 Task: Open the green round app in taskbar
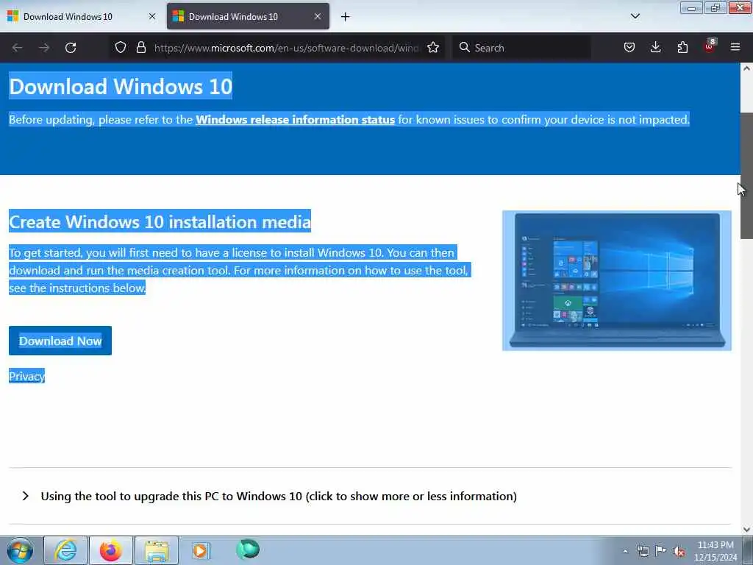coord(248,550)
